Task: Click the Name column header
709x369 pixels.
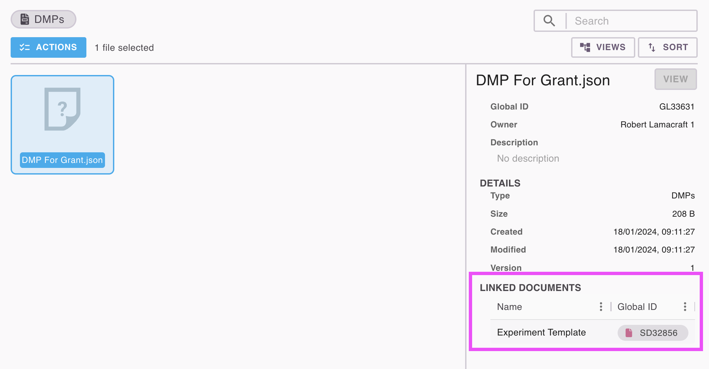Action: (x=509, y=307)
